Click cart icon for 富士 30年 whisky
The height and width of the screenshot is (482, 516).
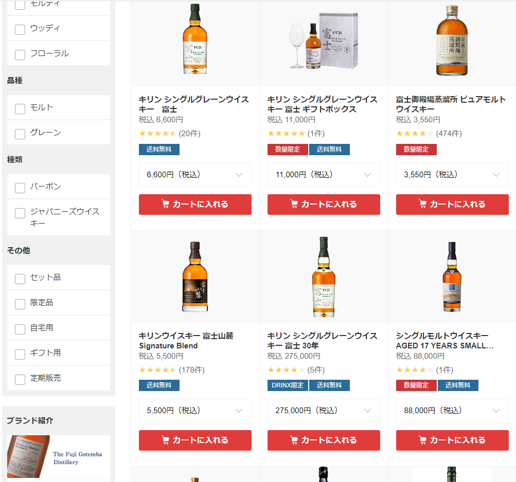(294, 440)
